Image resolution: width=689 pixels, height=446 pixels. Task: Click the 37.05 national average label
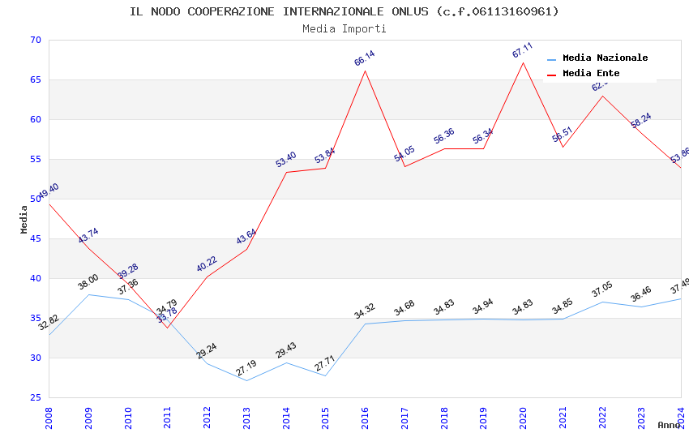click(602, 289)
